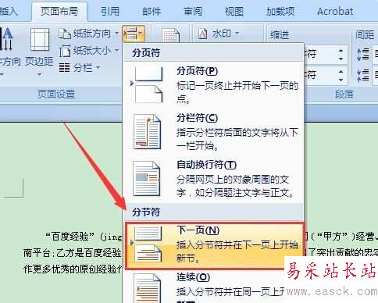Screen dimensions: 378x303
Task: Click the 水印 watermark icon
Action: pyautogui.click(x=203, y=34)
